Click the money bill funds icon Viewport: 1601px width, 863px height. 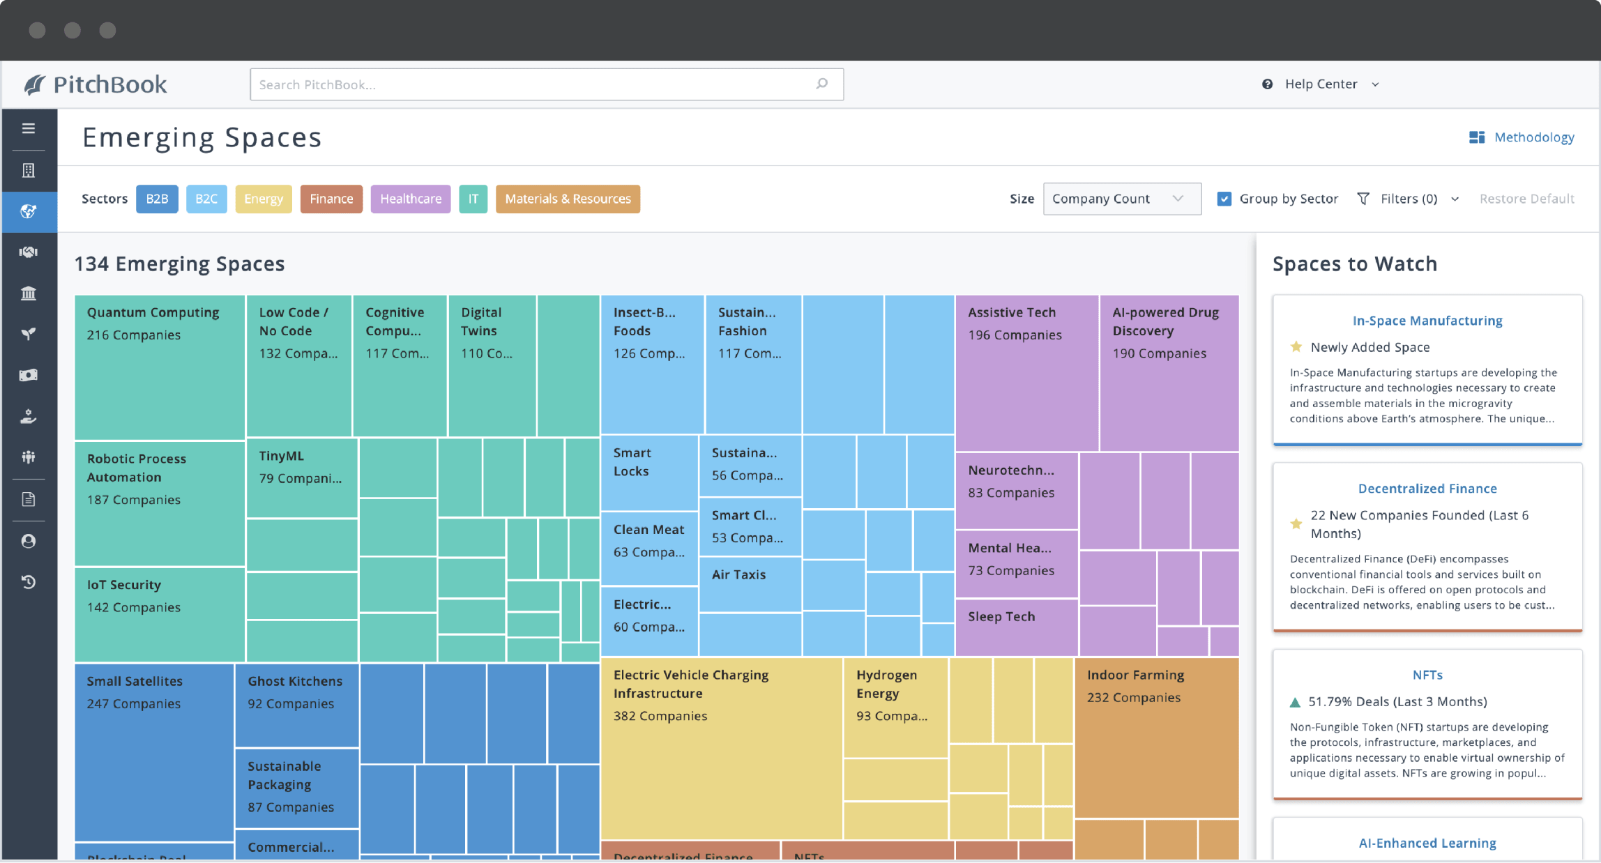click(29, 374)
